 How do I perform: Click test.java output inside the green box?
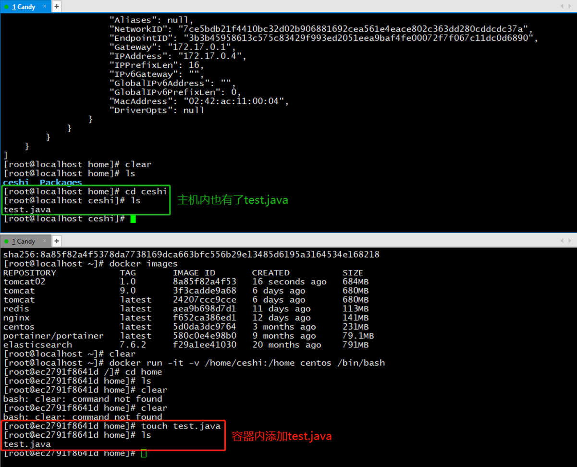(27, 209)
